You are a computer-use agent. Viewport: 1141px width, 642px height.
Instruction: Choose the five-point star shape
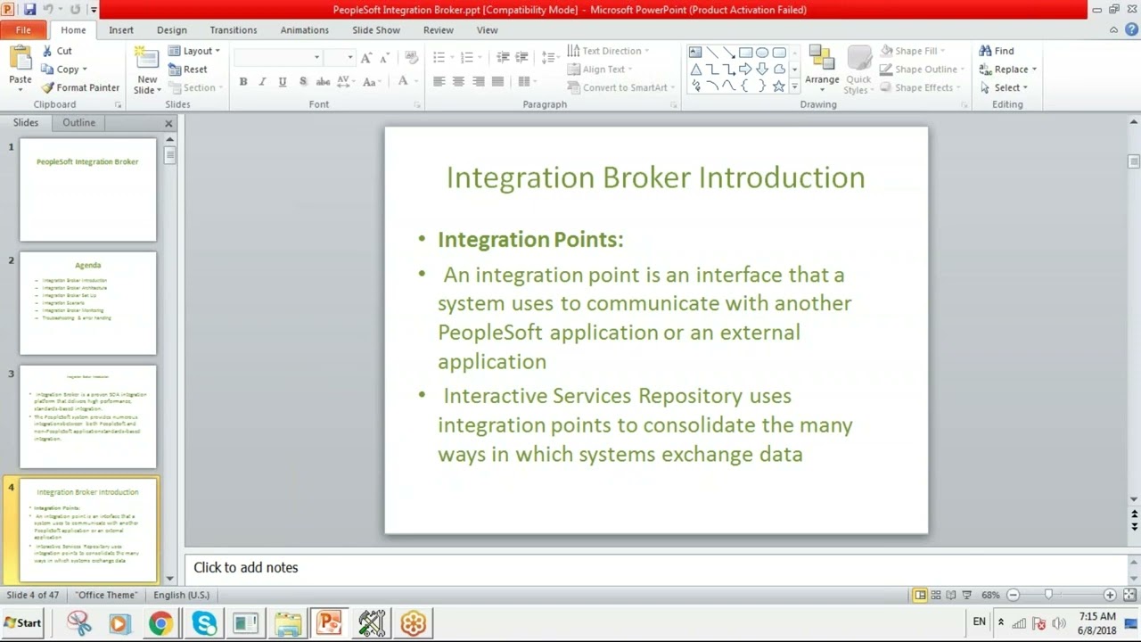779,86
